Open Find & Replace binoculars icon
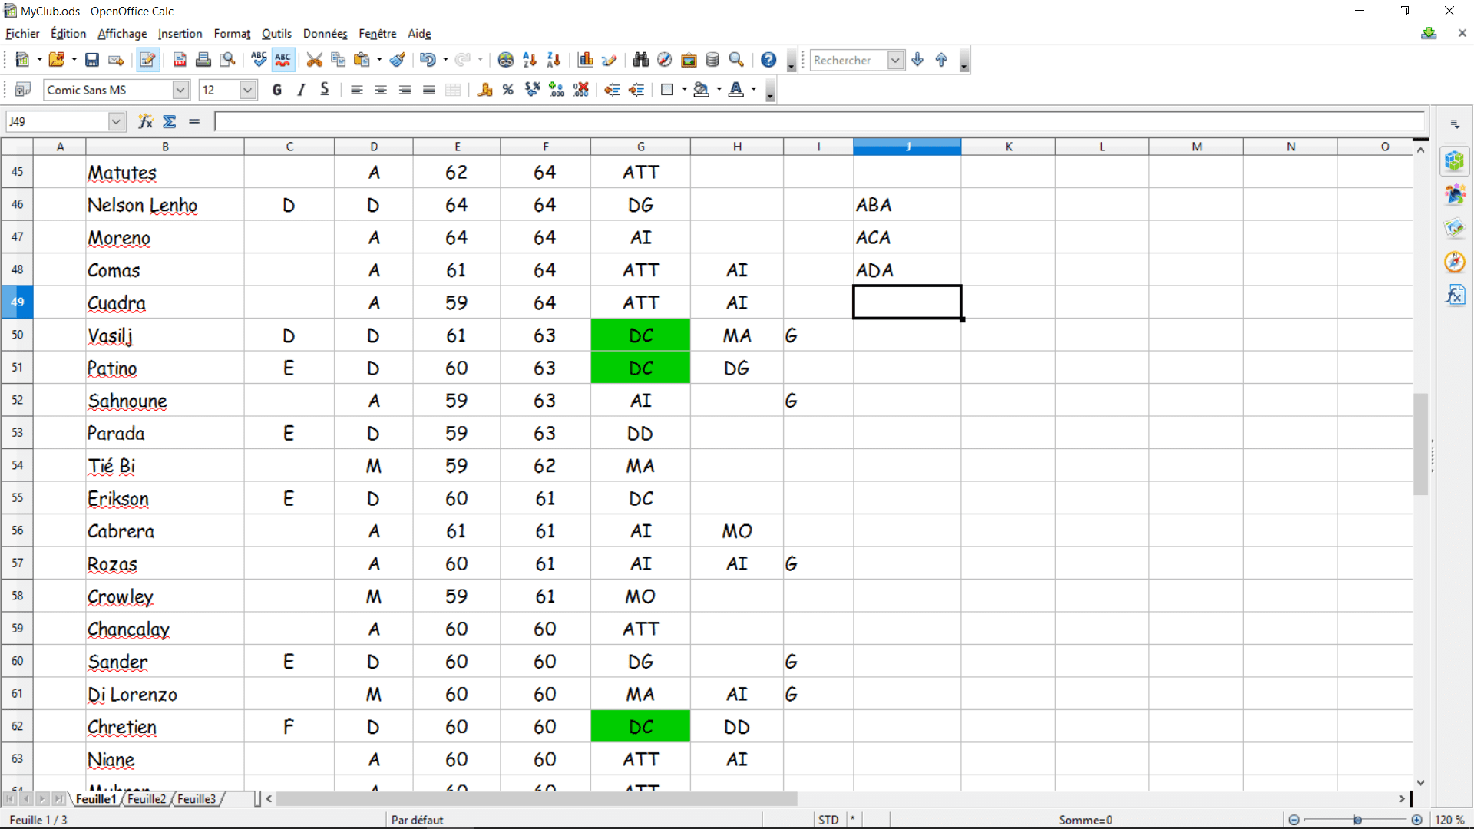Viewport: 1474px width, 829px height. click(x=641, y=60)
